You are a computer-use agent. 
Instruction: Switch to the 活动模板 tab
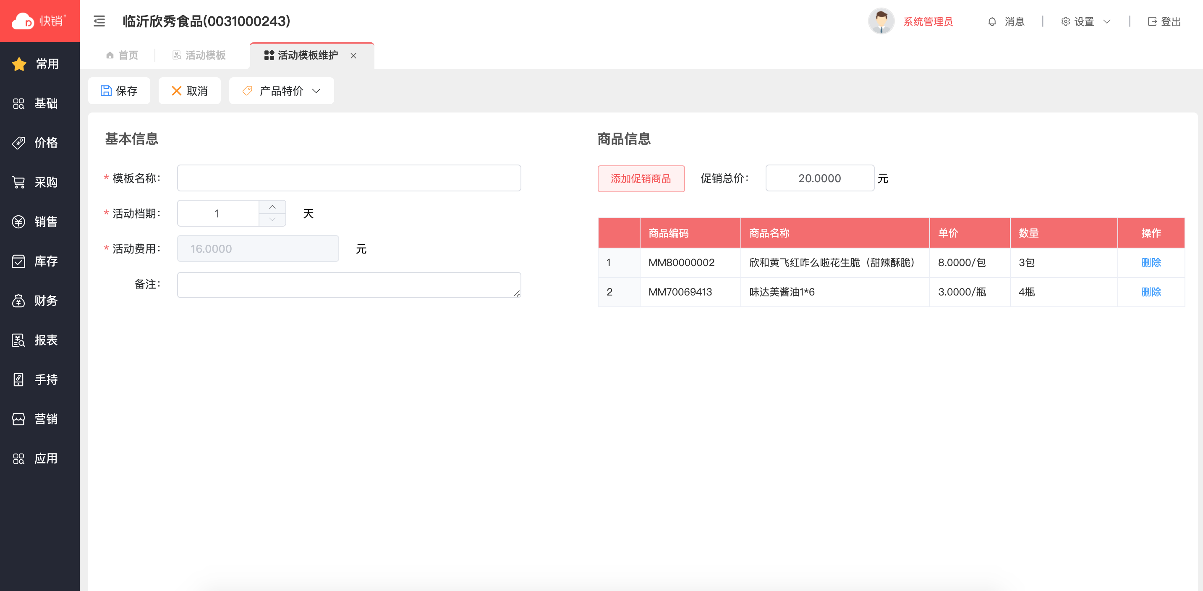(x=199, y=55)
